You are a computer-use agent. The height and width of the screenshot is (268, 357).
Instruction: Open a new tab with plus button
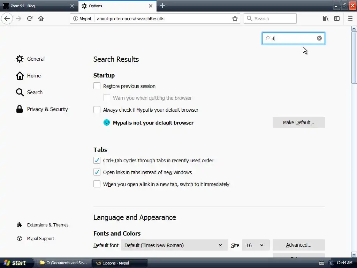click(x=162, y=6)
